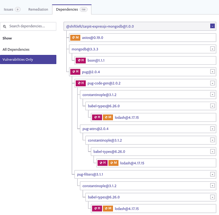Collapse the pug-attrs@2.0.4 node

click(212, 129)
